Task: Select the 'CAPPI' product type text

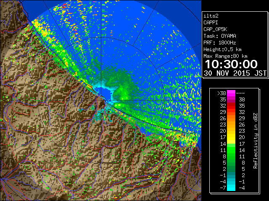Action: click(211, 23)
